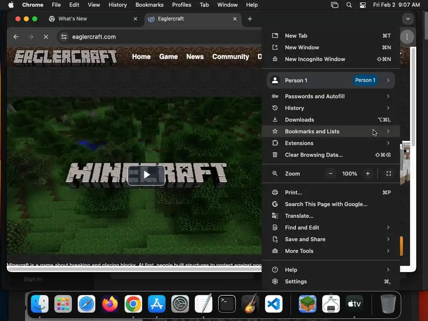Click the star icon beside Bookmarks and Lists
The width and height of the screenshot is (428, 321).
click(275, 131)
